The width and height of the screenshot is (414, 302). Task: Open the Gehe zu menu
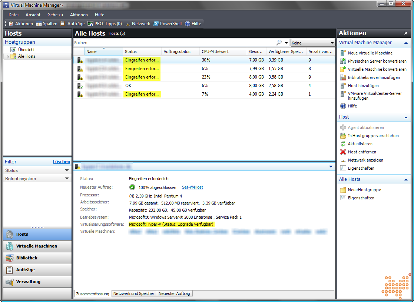55,15
